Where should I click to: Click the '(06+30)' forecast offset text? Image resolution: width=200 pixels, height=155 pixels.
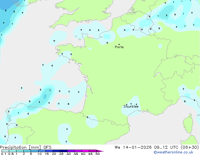[x=190, y=147]
